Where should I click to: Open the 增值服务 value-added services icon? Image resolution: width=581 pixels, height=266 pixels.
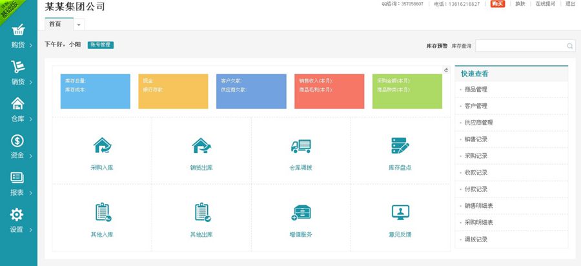(301, 212)
